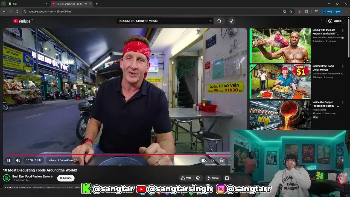Open Chrome media controls
This screenshot has height=197, width=350.
coord(316,11)
